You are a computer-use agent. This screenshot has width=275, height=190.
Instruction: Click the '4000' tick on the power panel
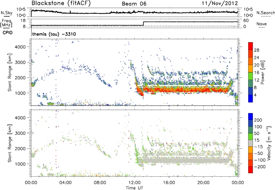click(20, 47)
